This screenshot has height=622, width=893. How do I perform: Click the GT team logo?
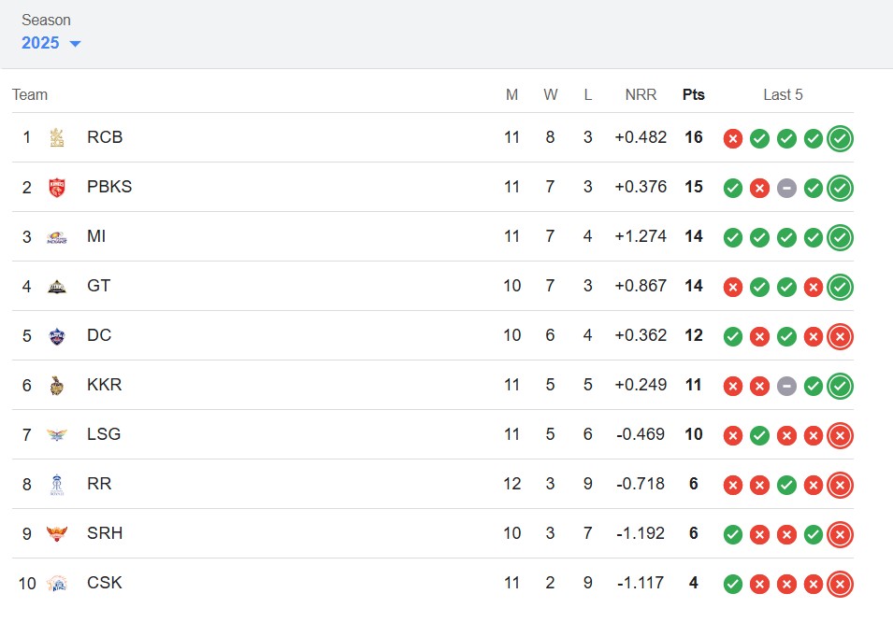click(56, 286)
